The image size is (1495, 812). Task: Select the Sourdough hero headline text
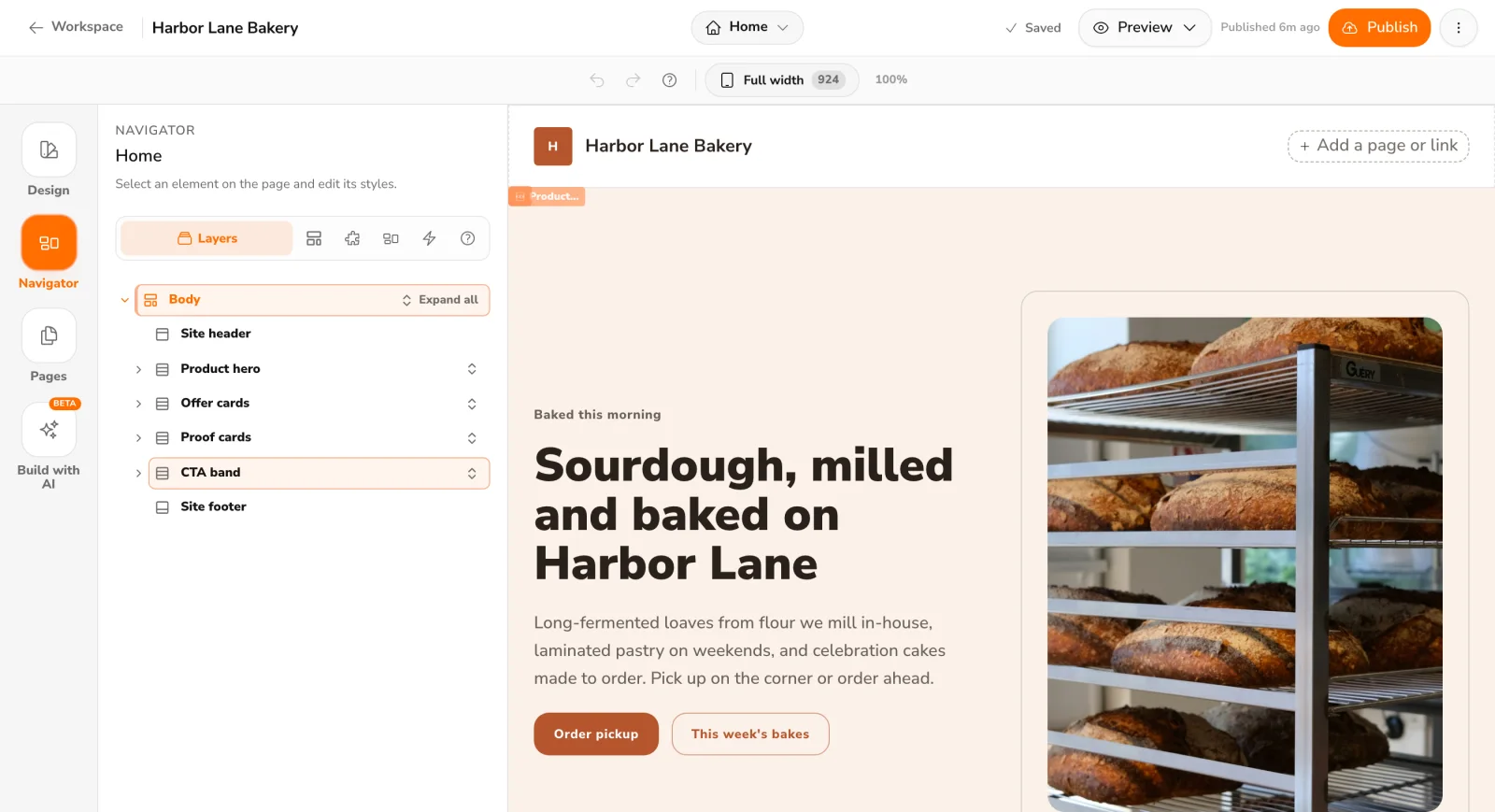coord(744,515)
